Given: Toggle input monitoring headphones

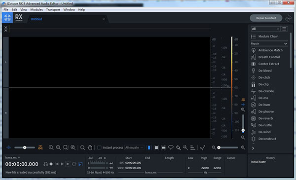Looking at the screenshot, I should tap(45, 164).
